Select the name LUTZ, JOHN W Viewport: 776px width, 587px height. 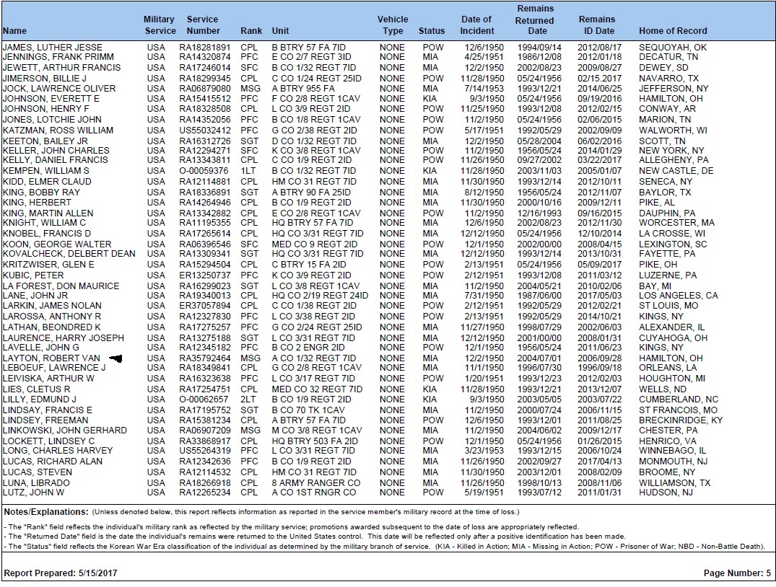33,493
